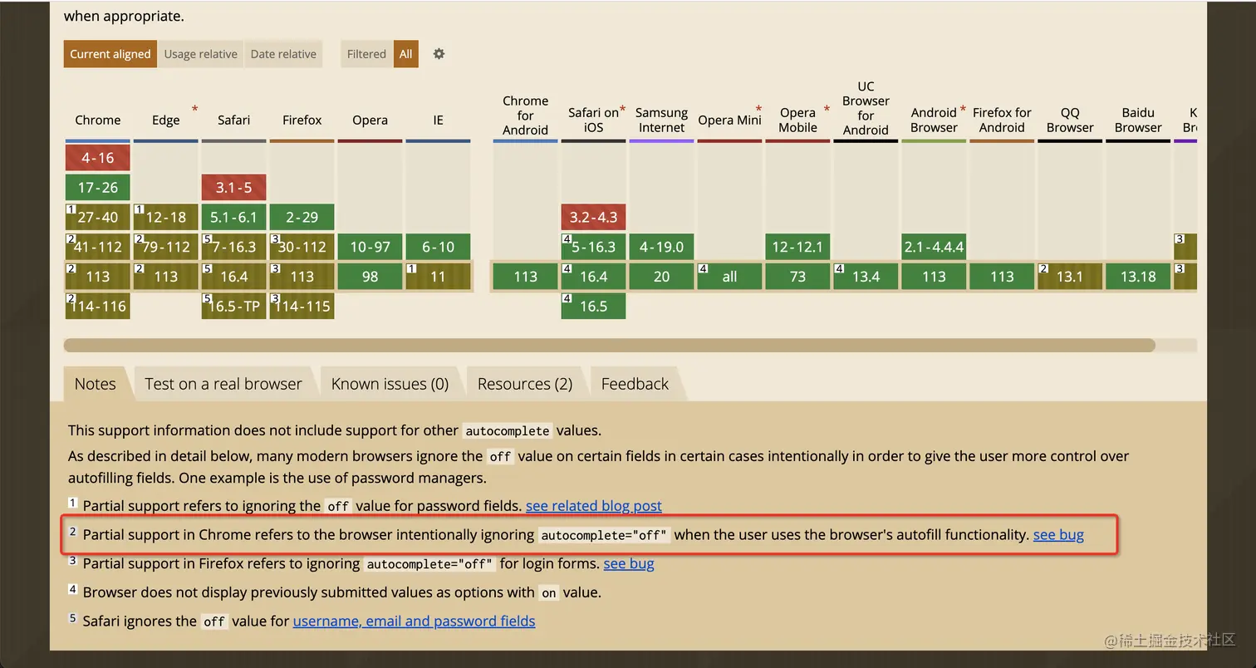Select Safari on iOS 3.2-4.3 cell

point(594,217)
